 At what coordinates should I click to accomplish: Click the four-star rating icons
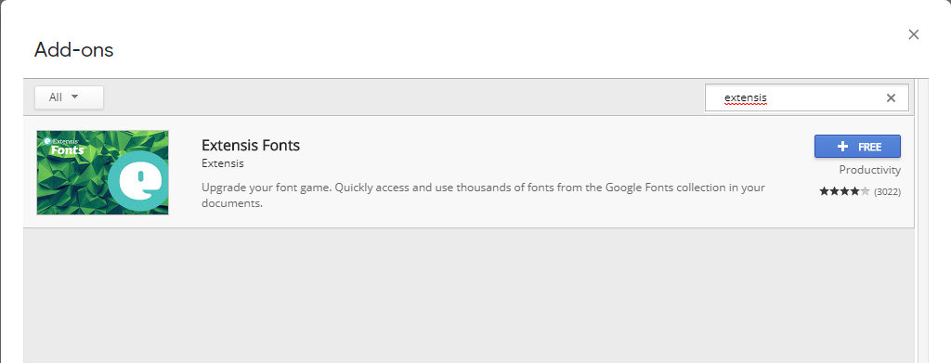coord(844,191)
